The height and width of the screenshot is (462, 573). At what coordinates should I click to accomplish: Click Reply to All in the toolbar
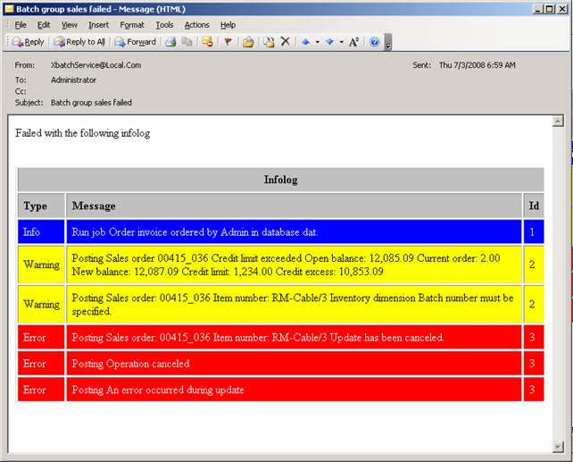pyautogui.click(x=79, y=42)
